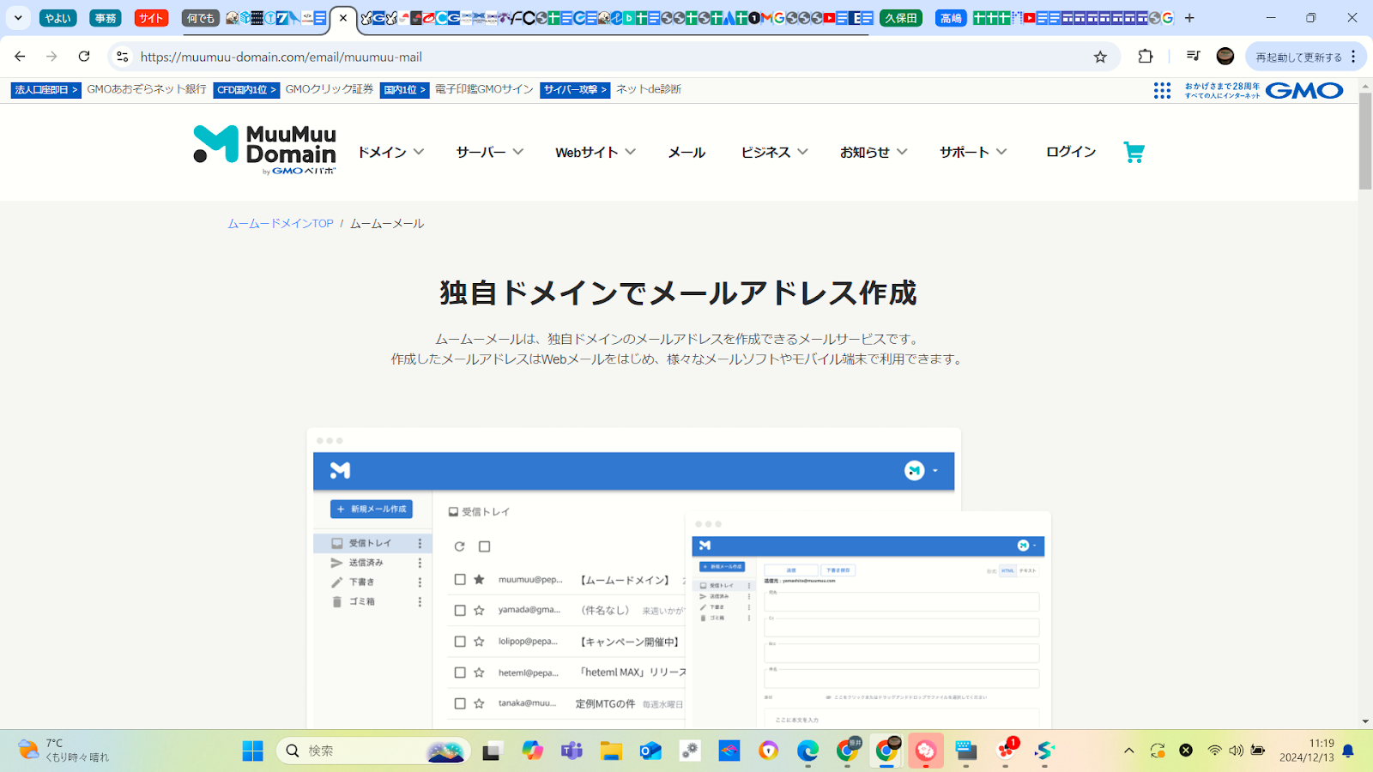This screenshot has height=772, width=1373.
Task: Bookmark this page with the star icon
Action: coord(1100,57)
